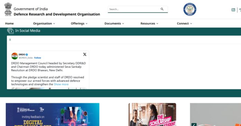Click the X logo in DRDO tweet
This screenshot has width=241, height=126.
click(85, 54)
